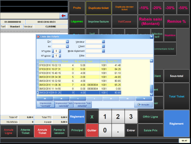Click keypad digit 0

pyautogui.click(x=105, y=130)
